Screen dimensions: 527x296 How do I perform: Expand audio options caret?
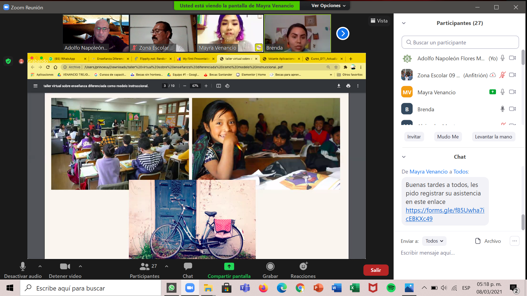point(40,266)
